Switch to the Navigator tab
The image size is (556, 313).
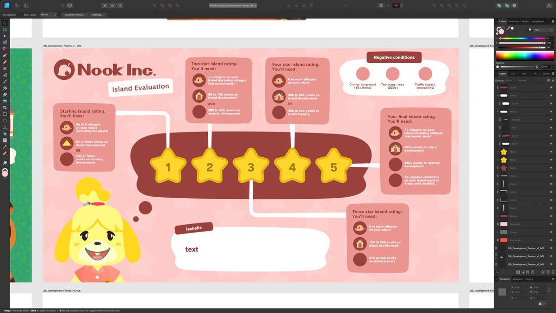coord(518,279)
